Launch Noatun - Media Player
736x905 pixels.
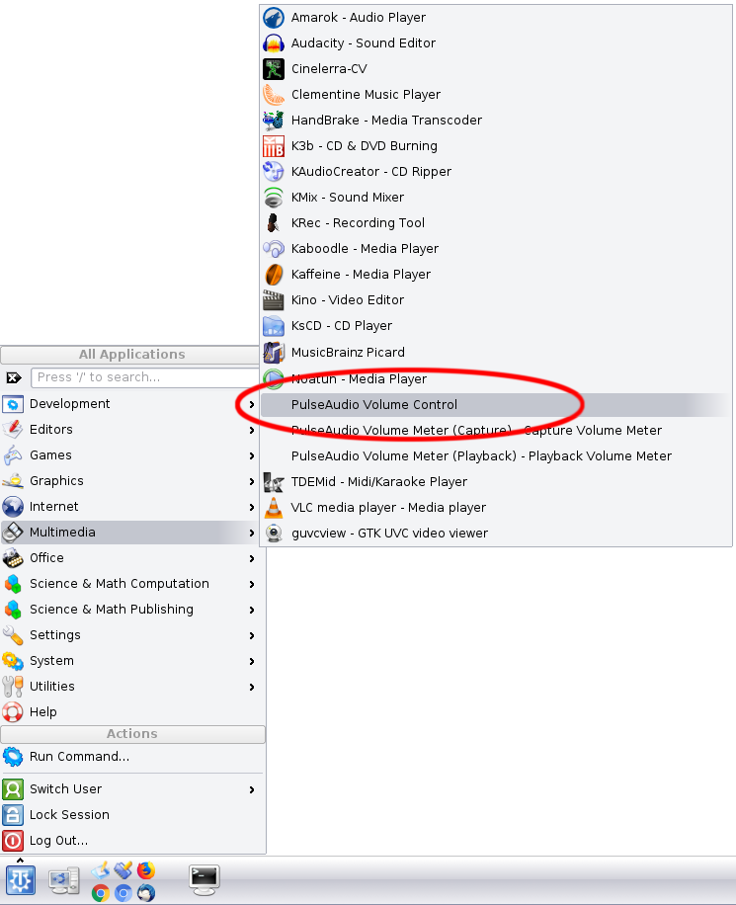point(495,379)
